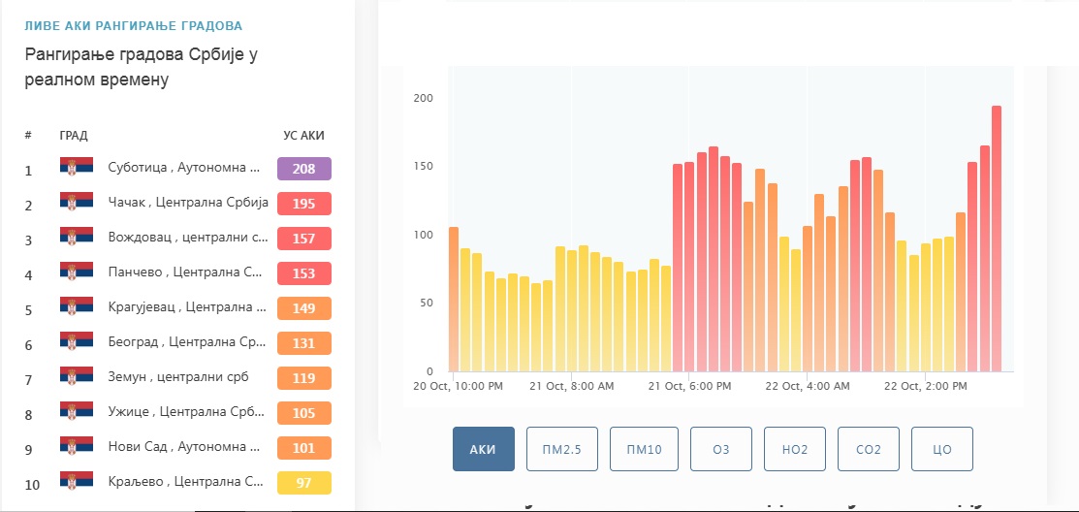Click the tallest last bar in chart

(x=996, y=239)
